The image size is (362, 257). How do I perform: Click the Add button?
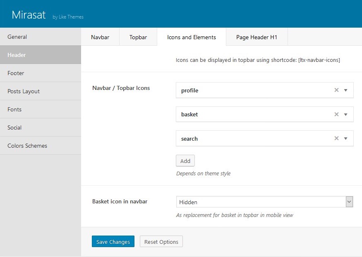coord(185,161)
